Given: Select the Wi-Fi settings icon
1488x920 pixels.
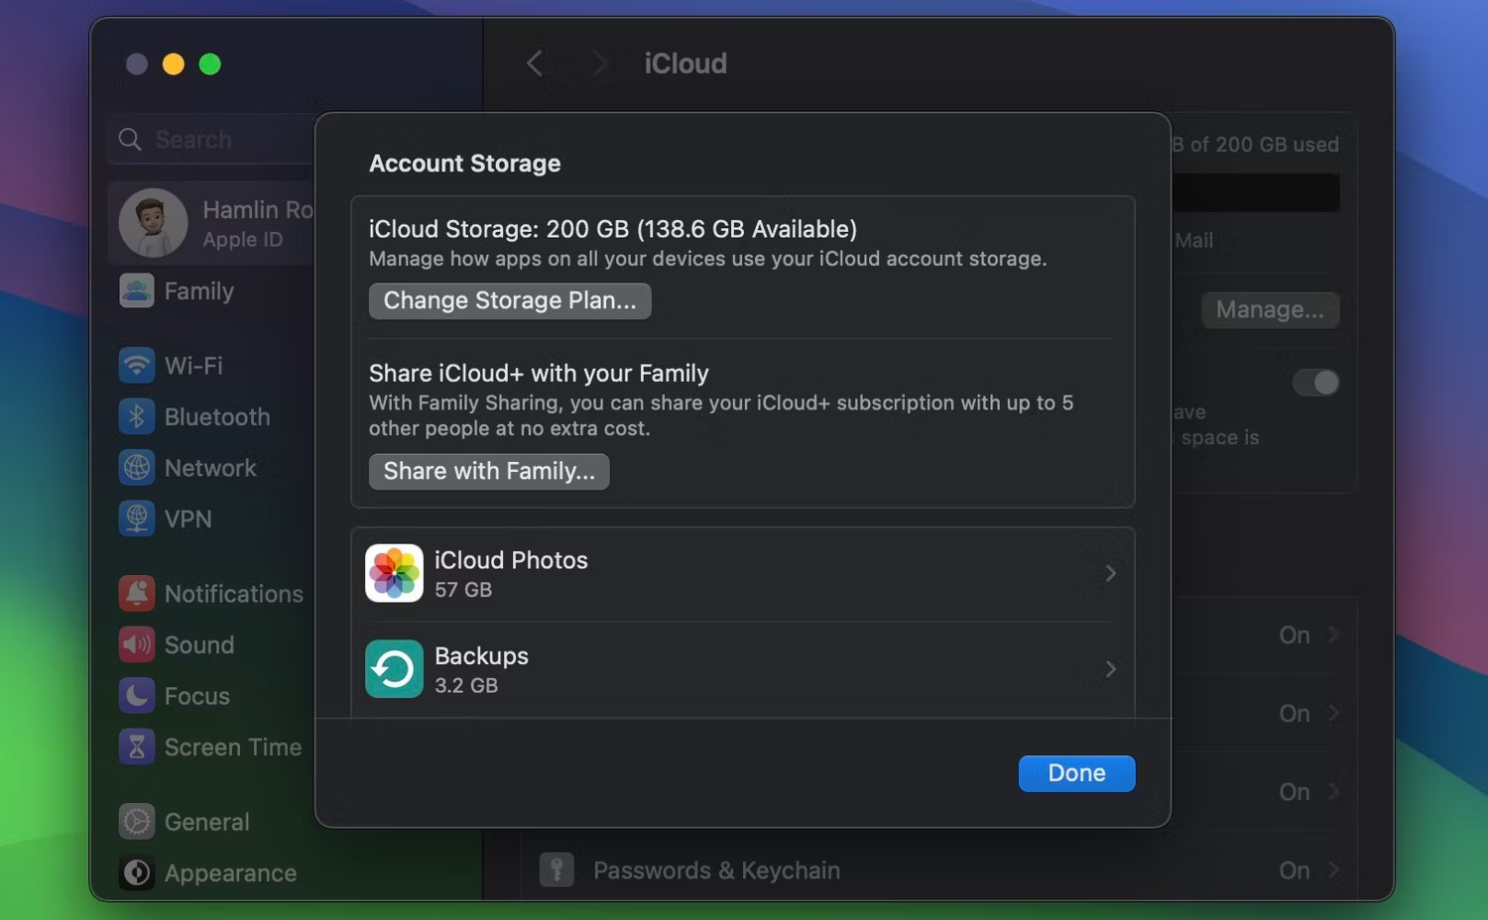Looking at the screenshot, I should [136, 365].
